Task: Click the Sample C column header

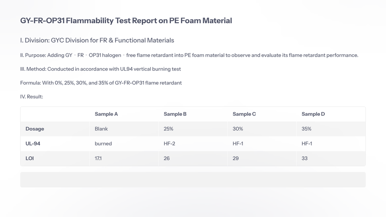Action: click(x=244, y=114)
